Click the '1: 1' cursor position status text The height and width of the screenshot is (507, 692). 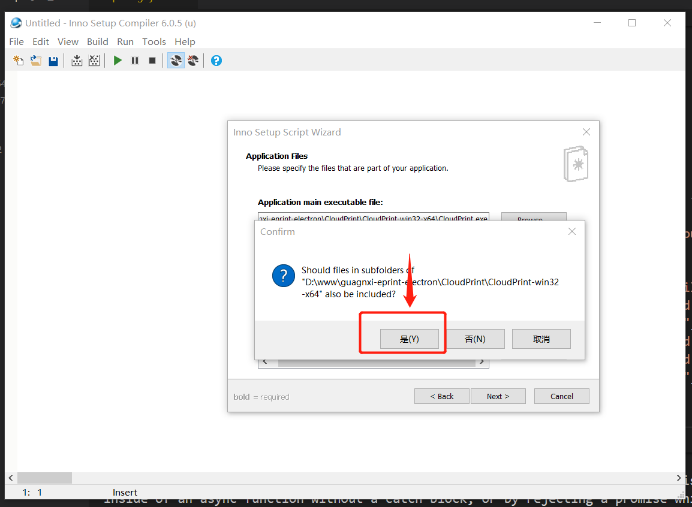point(32,493)
